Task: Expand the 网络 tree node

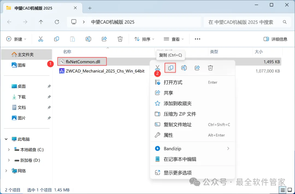Action: pos(6,171)
